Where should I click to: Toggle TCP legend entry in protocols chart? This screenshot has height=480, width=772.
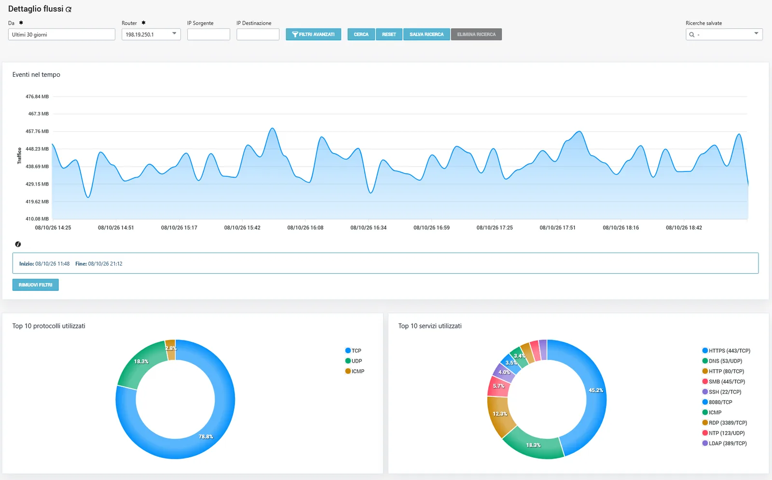pos(353,351)
